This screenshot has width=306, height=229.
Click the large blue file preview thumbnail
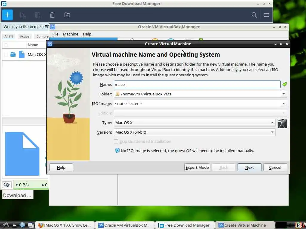(x=22, y=154)
